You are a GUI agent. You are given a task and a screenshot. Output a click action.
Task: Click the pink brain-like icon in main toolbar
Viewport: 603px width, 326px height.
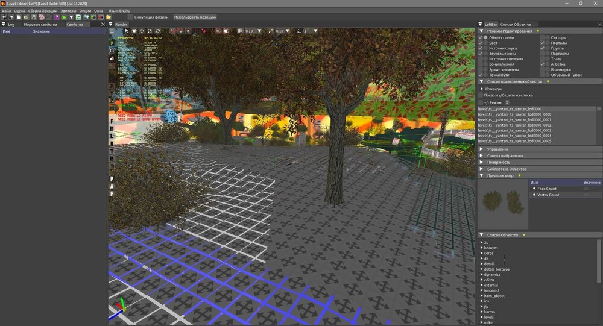[x=42, y=17]
